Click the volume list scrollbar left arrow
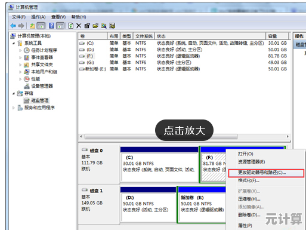The image size is (306, 230). [81, 137]
